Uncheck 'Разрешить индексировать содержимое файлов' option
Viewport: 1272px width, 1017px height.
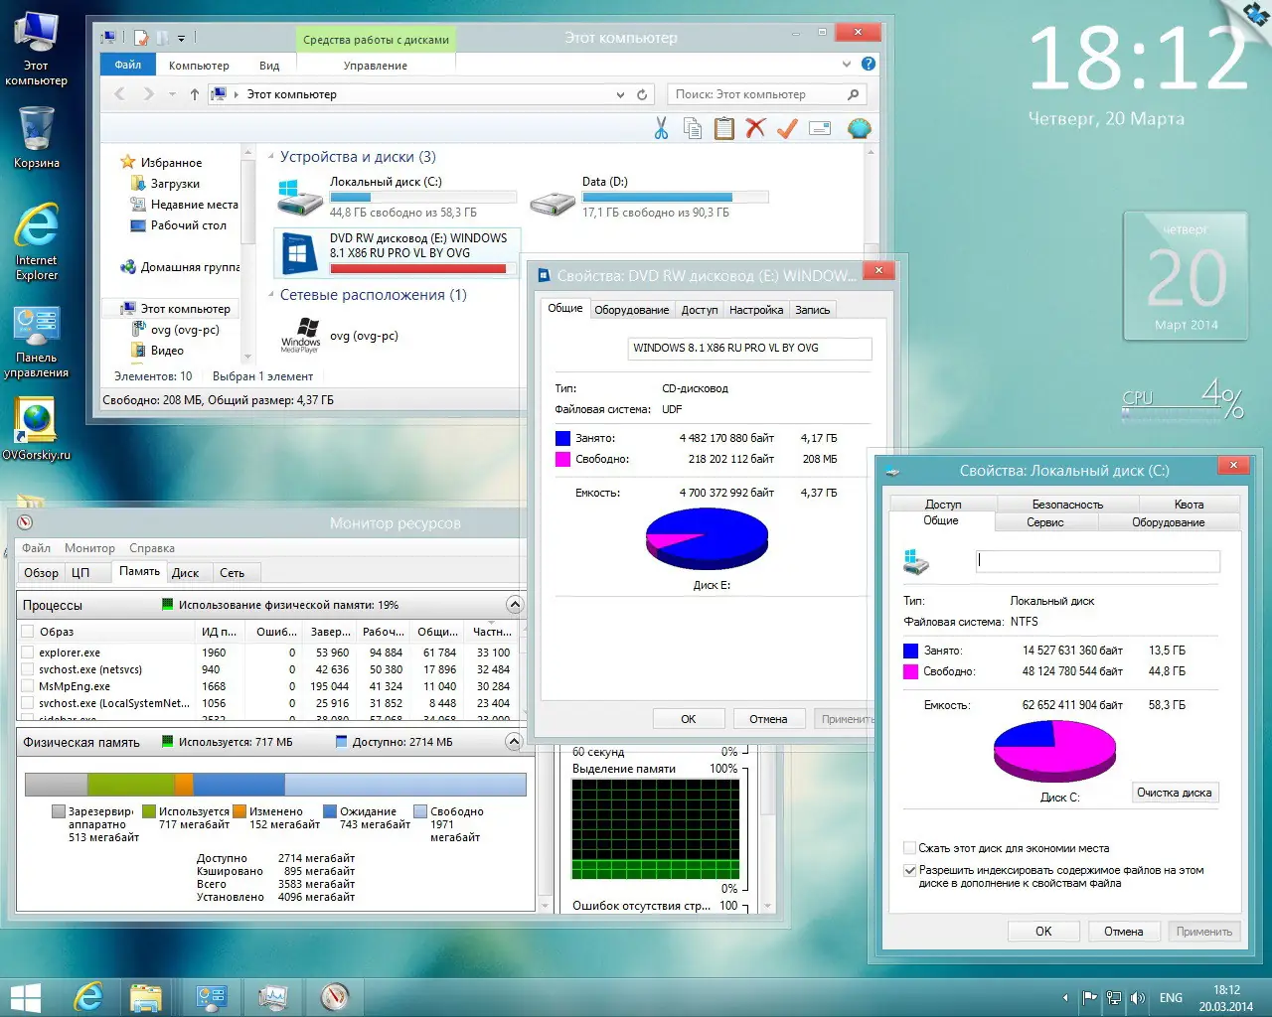[909, 870]
